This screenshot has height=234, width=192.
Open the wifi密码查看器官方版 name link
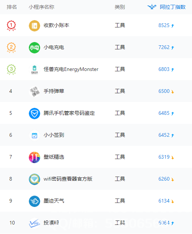coord(68,179)
